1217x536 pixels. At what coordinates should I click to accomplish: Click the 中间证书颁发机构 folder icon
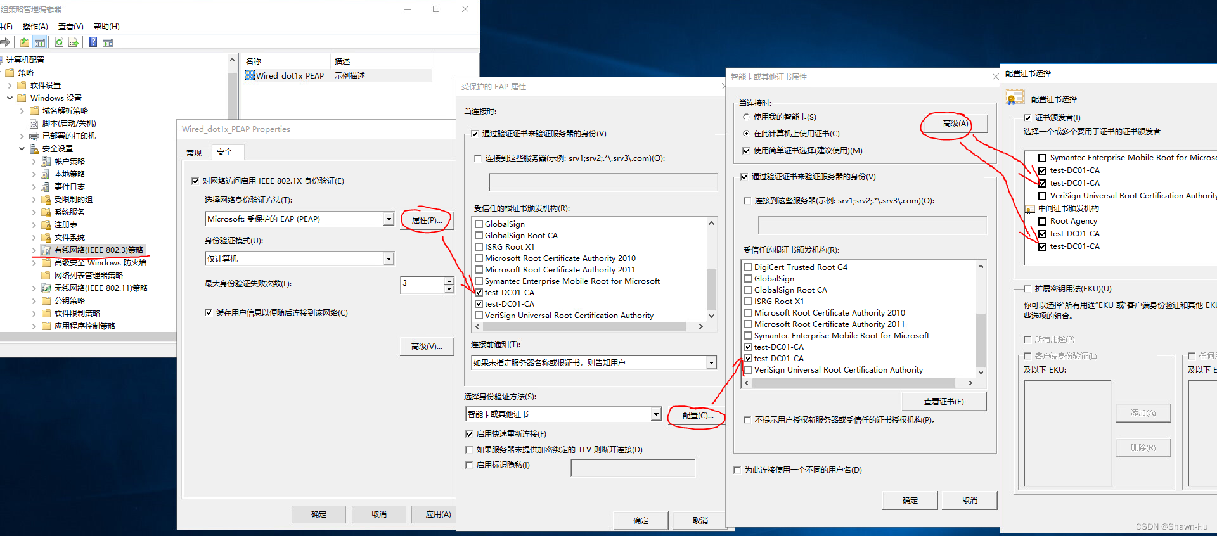point(1030,208)
